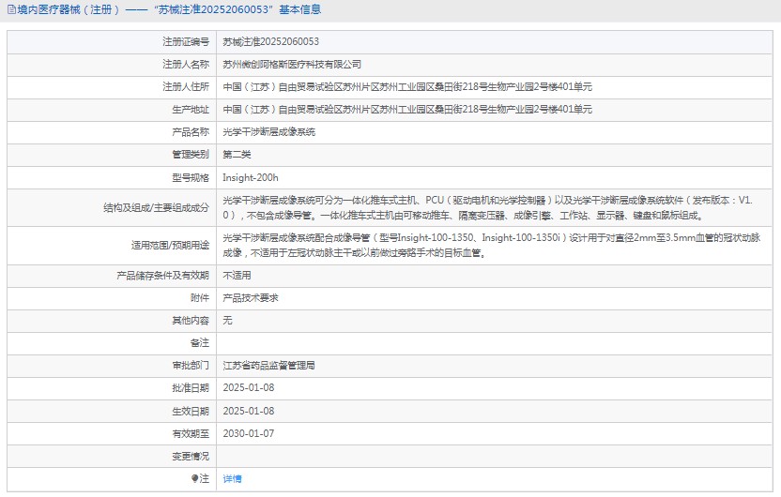The height and width of the screenshot is (497, 781).
Task: Click the 注册证编号 row label
Action: point(185,42)
